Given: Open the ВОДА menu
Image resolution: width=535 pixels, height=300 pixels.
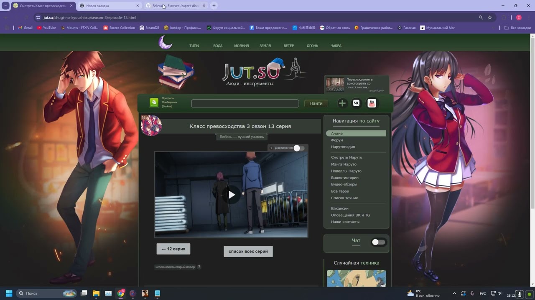Looking at the screenshot, I should pos(218,46).
